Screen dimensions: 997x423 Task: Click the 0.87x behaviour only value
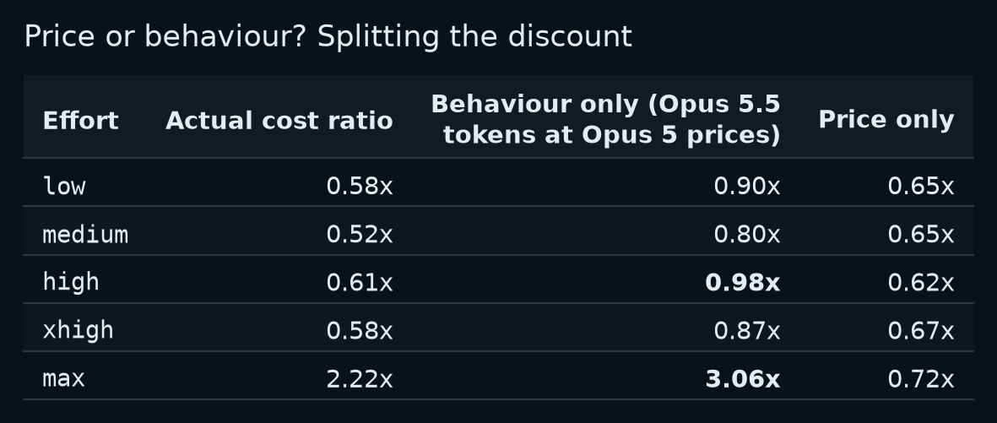pyautogui.click(x=747, y=331)
